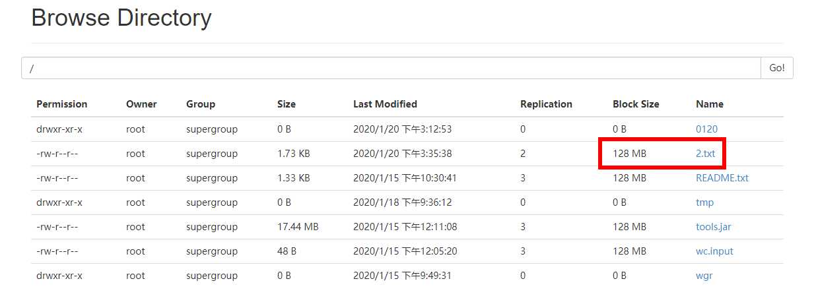Viewport: 816px width, 308px height.
Task: Click the Name column header
Action: [709, 104]
